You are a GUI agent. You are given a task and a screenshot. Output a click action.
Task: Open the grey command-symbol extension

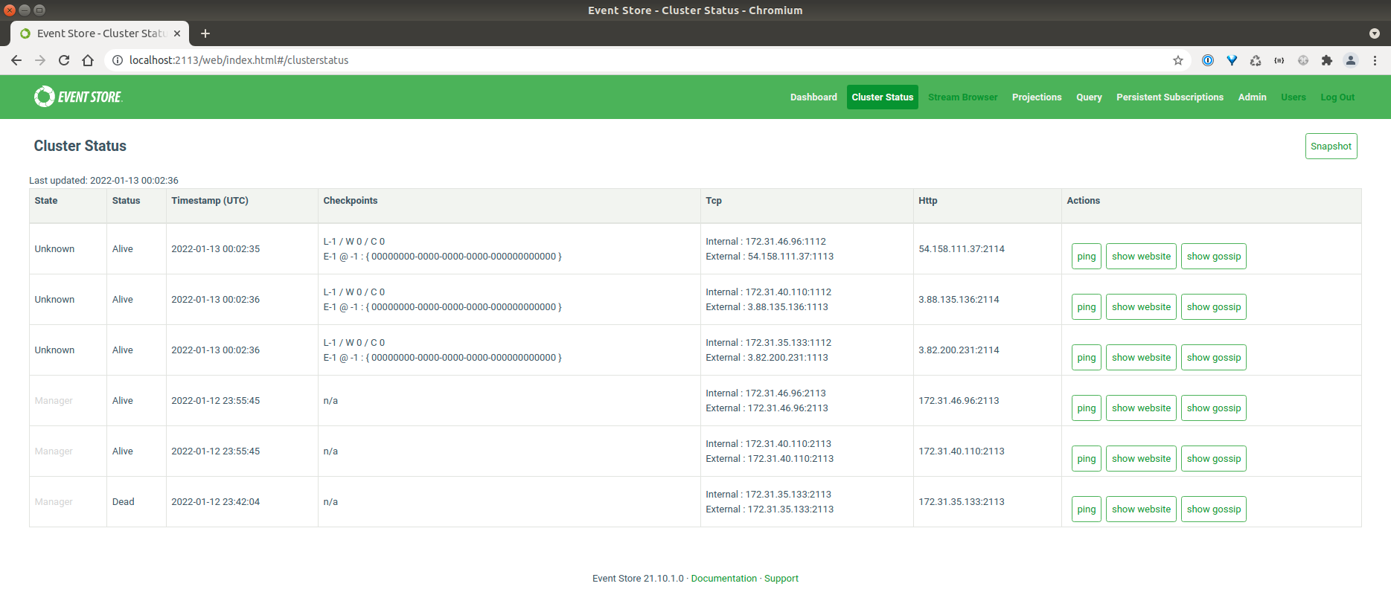1303,60
